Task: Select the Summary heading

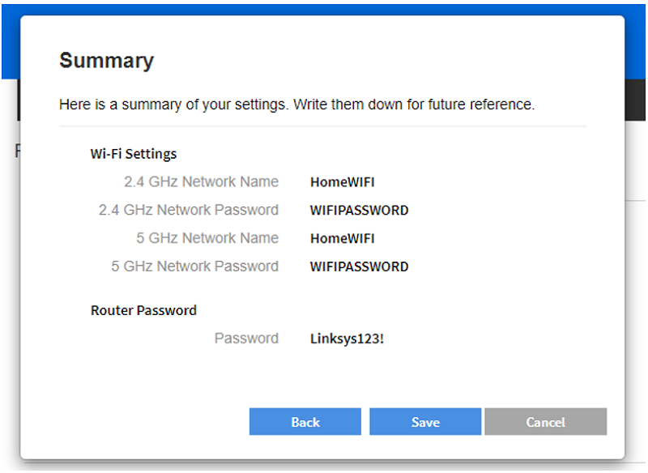Action: coord(107,61)
